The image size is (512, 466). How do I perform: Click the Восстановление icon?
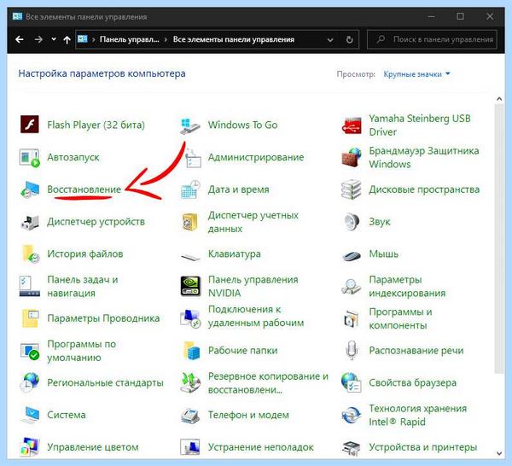pos(30,189)
